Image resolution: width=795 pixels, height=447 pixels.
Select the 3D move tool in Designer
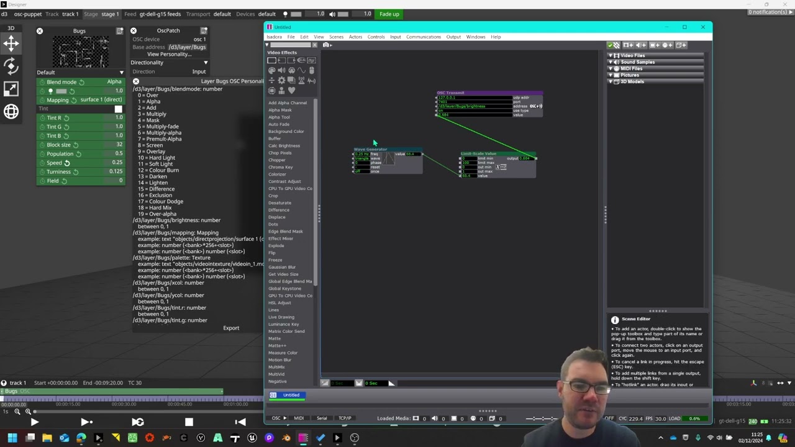click(x=11, y=42)
